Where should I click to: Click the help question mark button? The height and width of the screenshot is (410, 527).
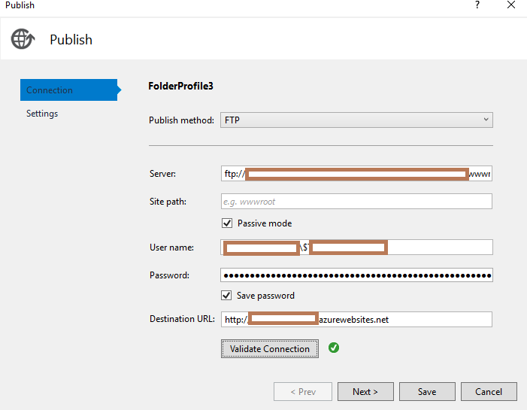(x=477, y=5)
